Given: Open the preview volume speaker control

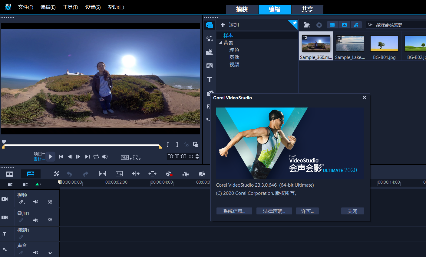Looking at the screenshot, I should pyautogui.click(x=105, y=156).
